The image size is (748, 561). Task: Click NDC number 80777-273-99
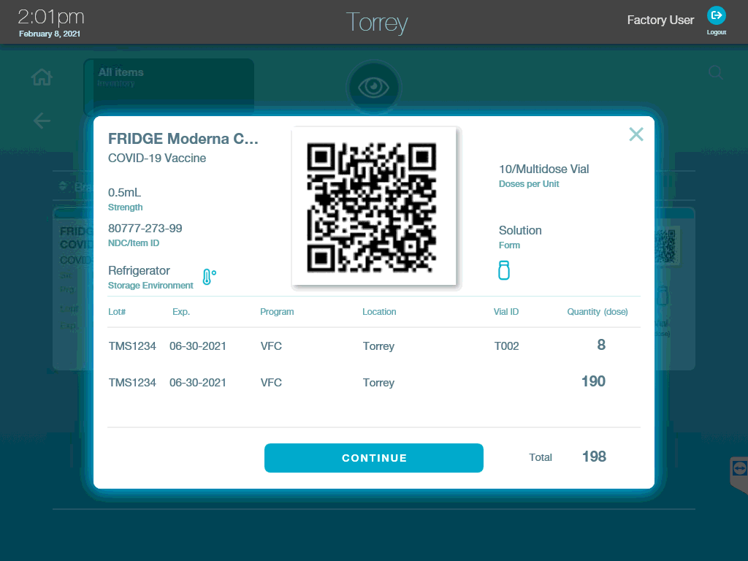click(x=145, y=228)
